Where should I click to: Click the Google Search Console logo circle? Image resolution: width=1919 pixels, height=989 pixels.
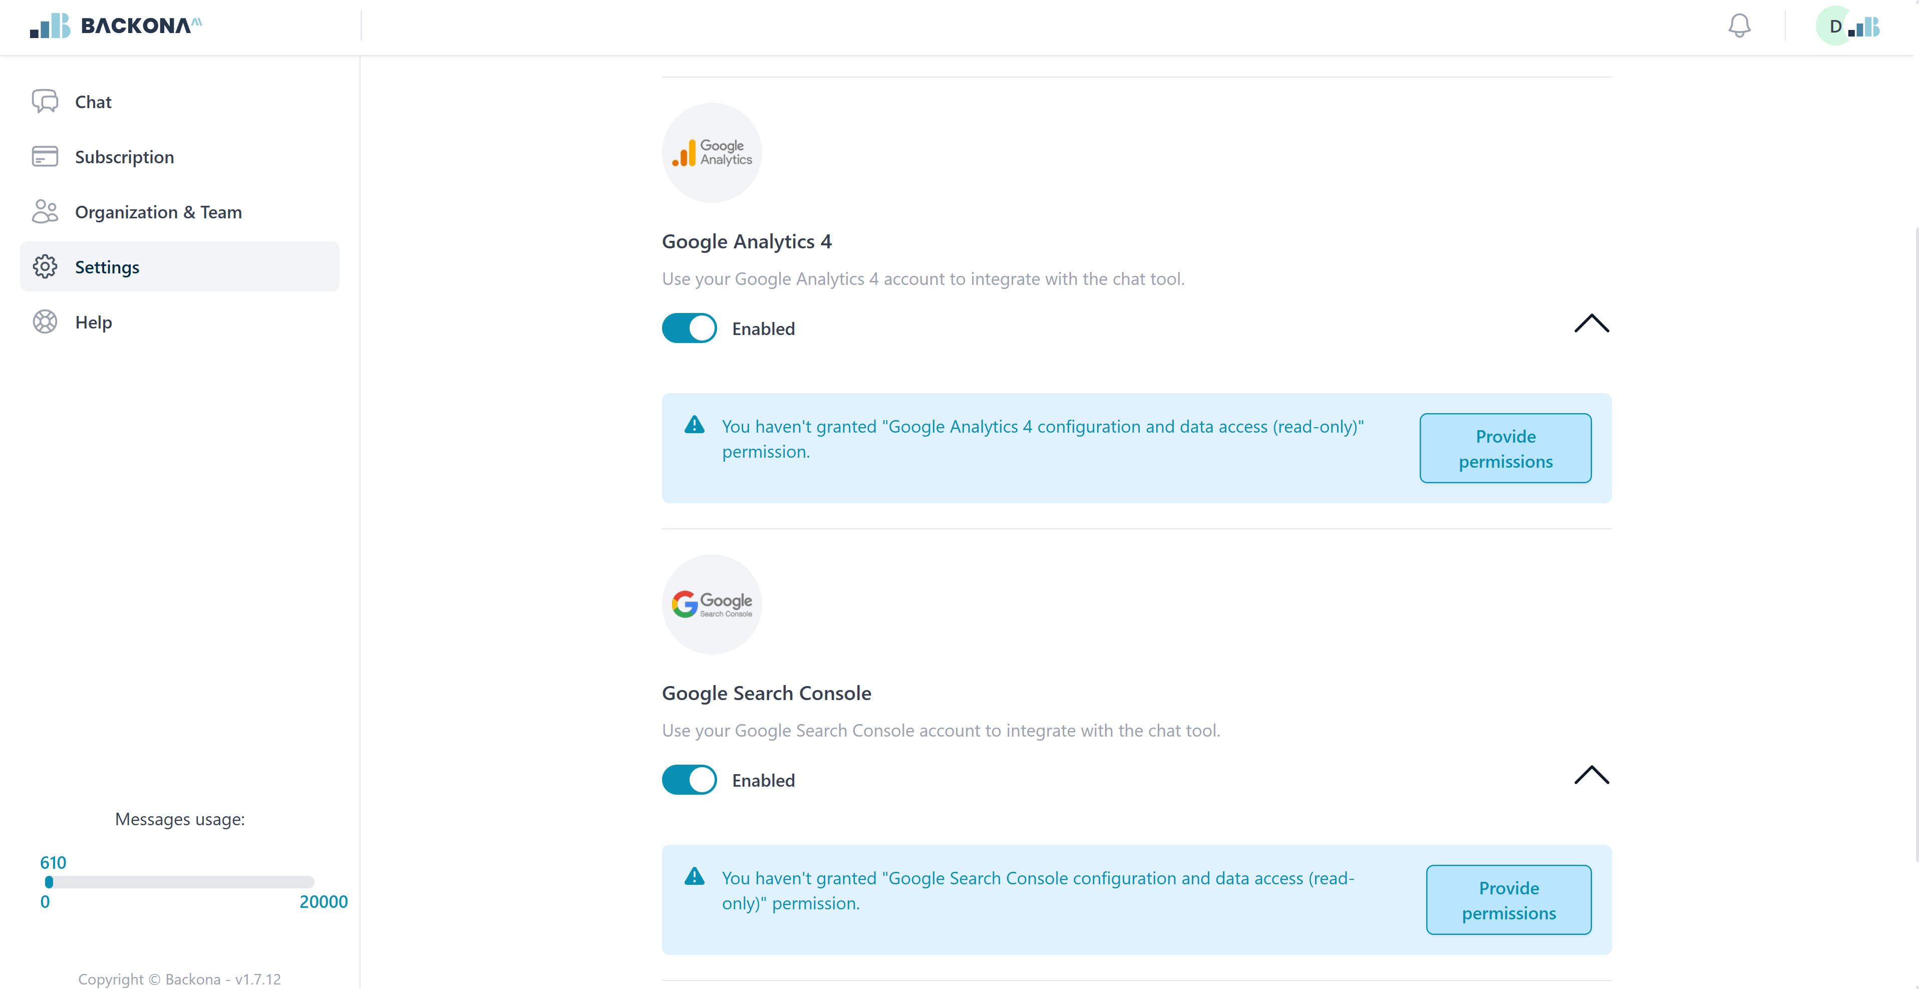point(712,604)
